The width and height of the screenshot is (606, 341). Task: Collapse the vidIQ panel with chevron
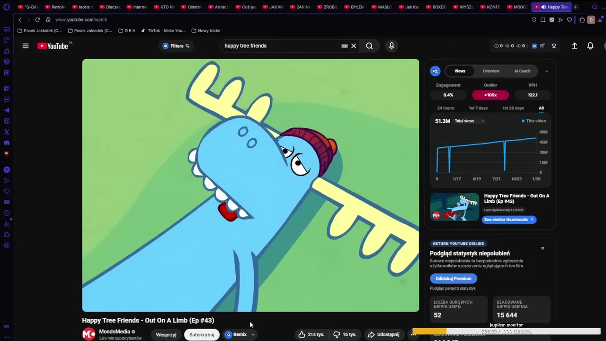click(546, 71)
